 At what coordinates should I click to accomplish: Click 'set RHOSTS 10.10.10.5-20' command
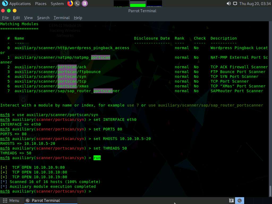pos(122,139)
